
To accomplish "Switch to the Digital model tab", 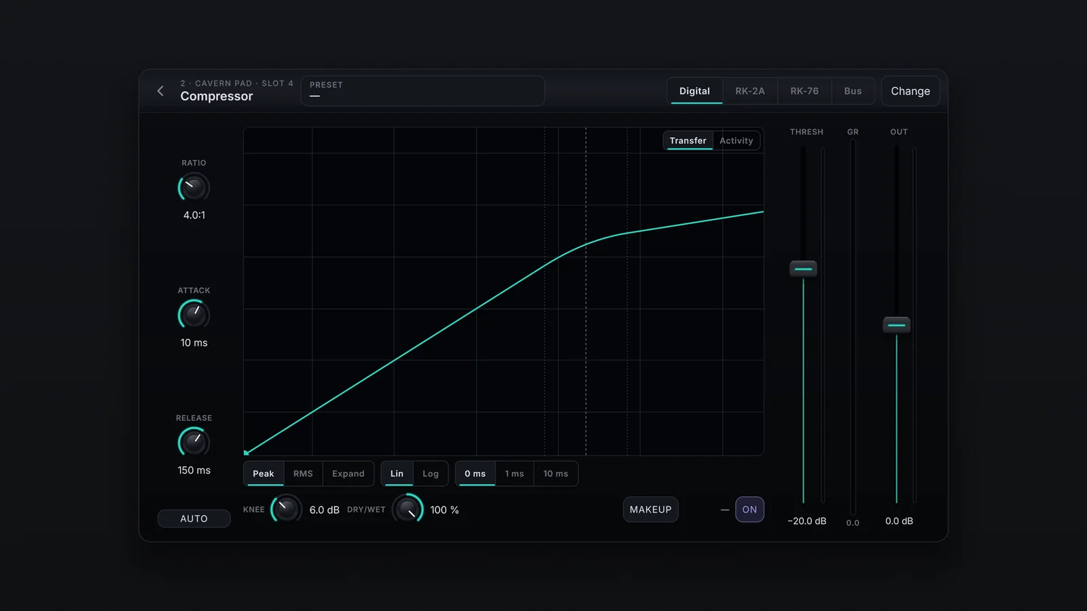I will [x=694, y=91].
